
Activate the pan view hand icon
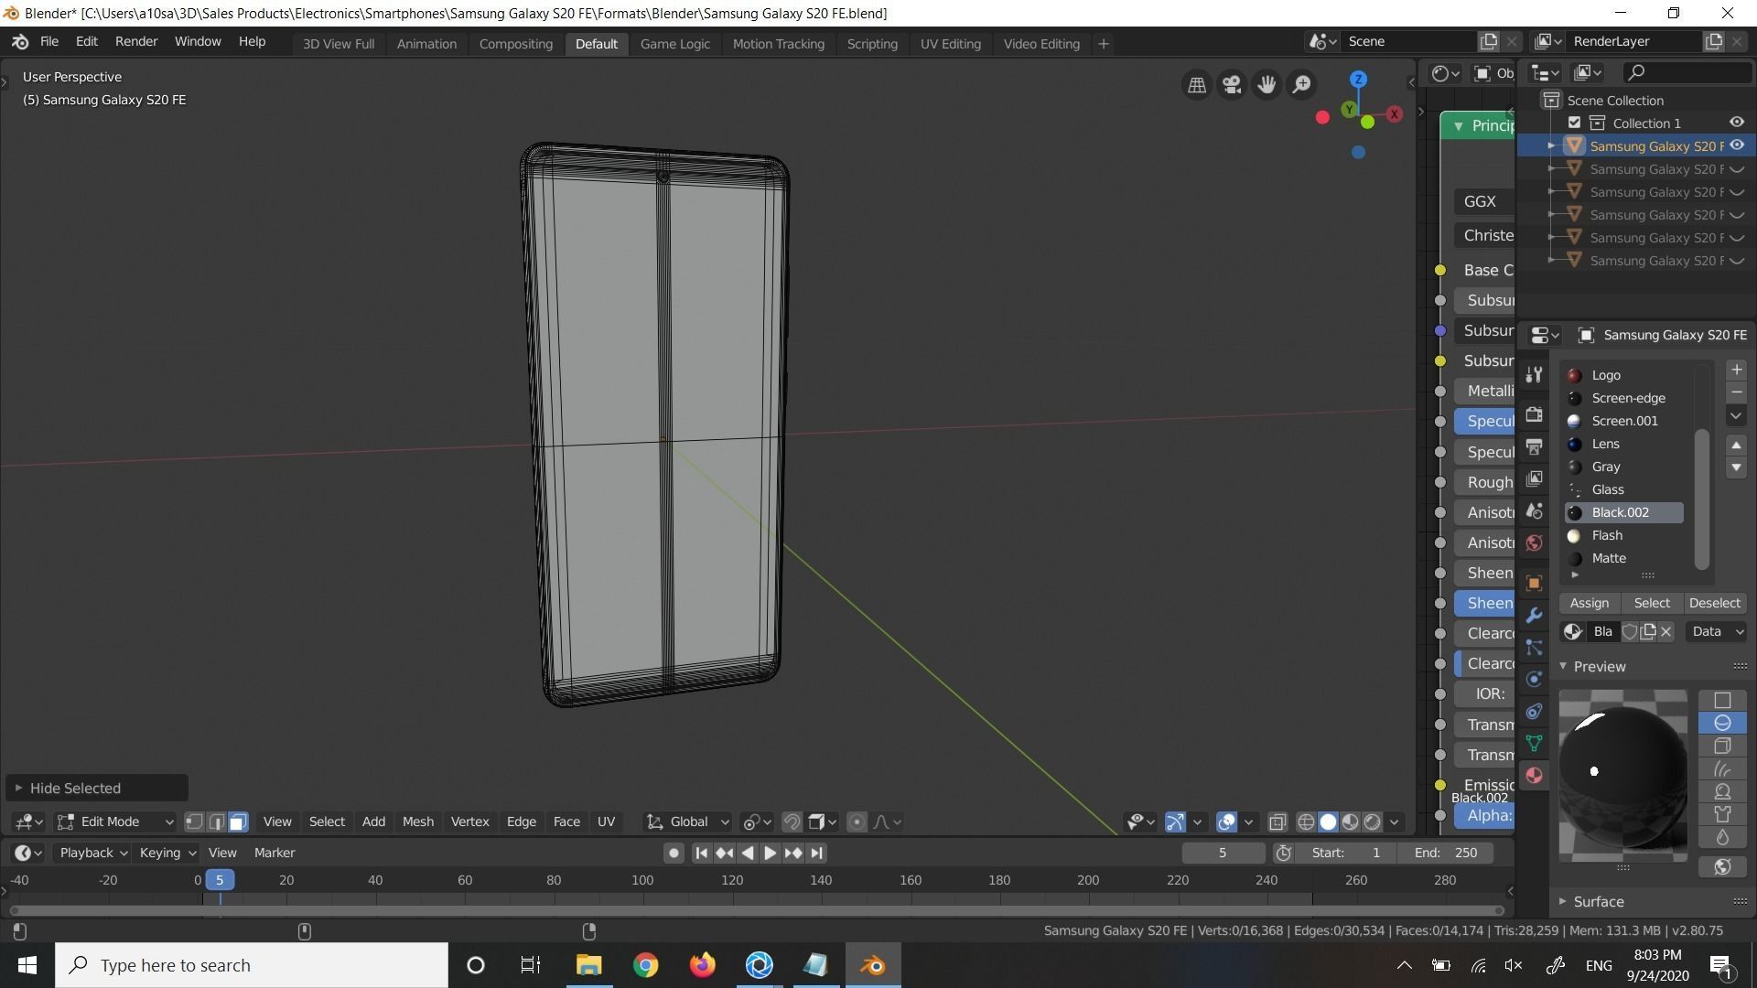click(x=1267, y=85)
